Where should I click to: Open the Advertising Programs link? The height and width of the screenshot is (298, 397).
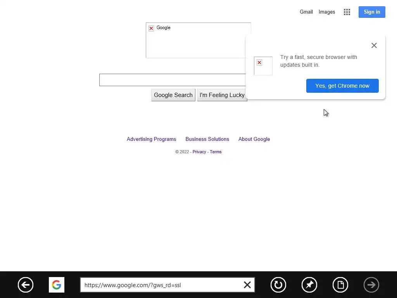(152, 139)
